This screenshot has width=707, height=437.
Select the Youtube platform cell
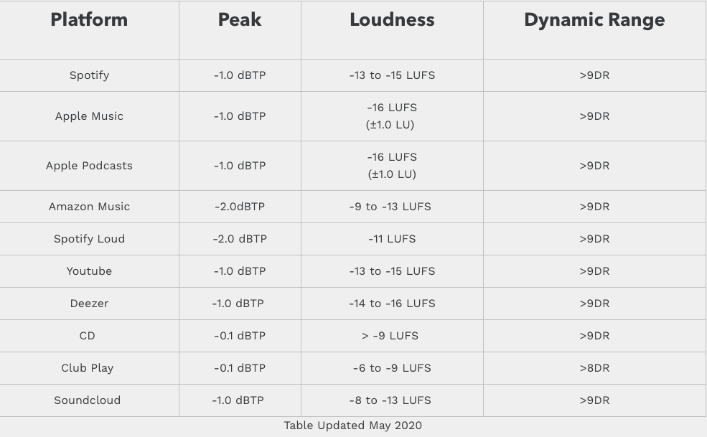pos(89,271)
